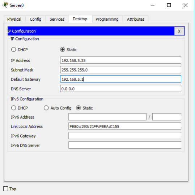Click the Server0 window title text

click(17, 5)
